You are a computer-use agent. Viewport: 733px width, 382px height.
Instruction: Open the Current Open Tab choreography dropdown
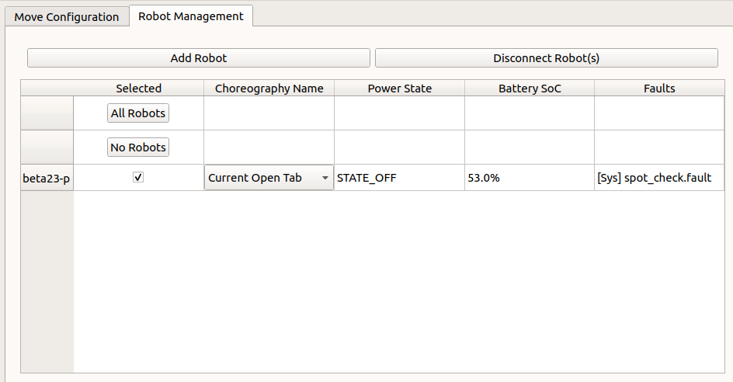(x=269, y=178)
